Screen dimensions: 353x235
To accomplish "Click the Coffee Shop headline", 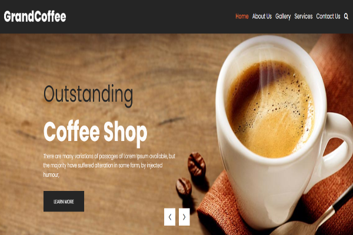I will click(95, 133).
